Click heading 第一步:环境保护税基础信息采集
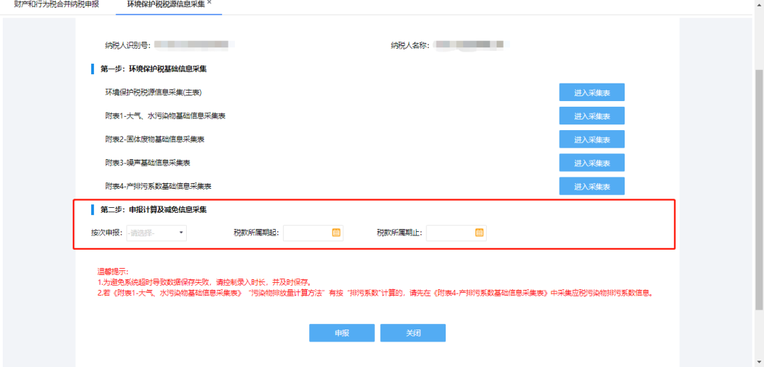Image resolution: width=764 pixels, height=367 pixels. coord(154,69)
